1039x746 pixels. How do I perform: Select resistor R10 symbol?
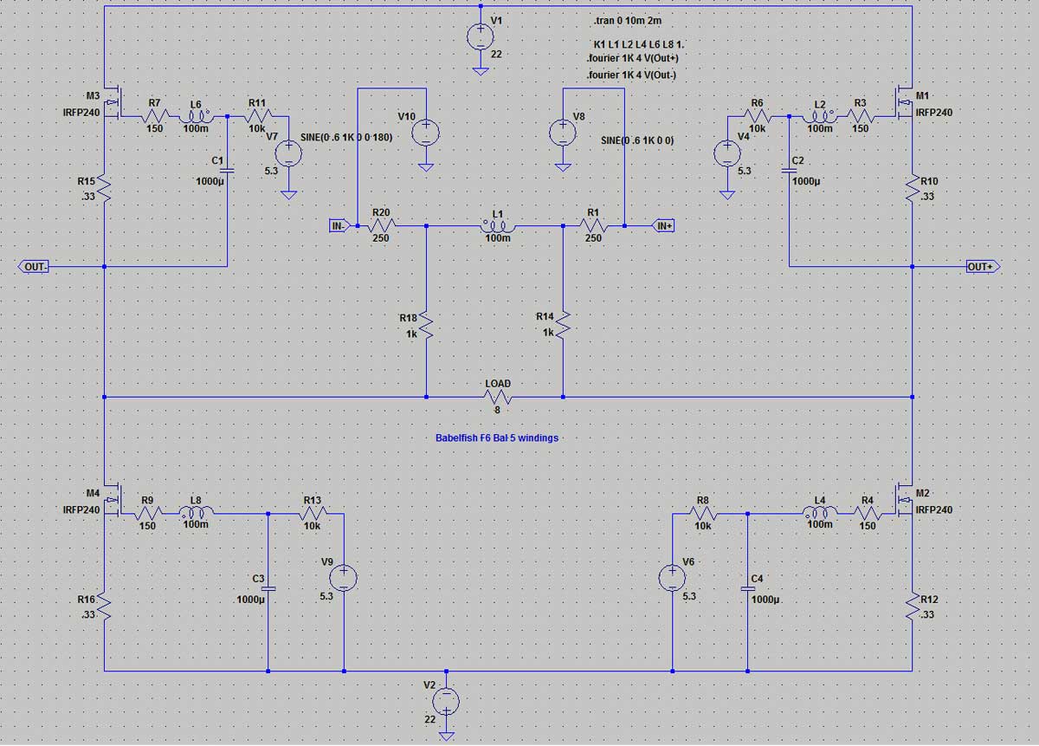pyautogui.click(x=913, y=188)
